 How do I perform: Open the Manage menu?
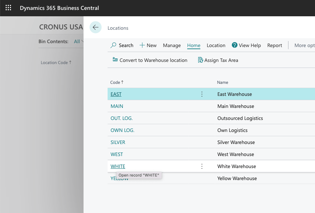[x=172, y=45]
